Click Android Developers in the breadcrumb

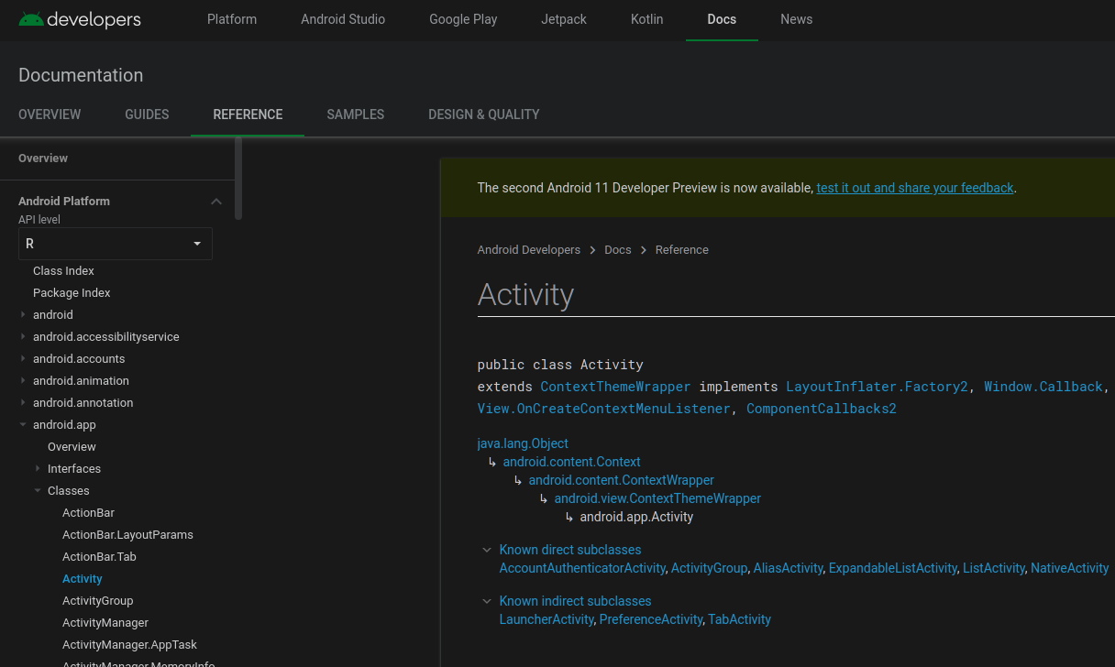[x=529, y=249]
